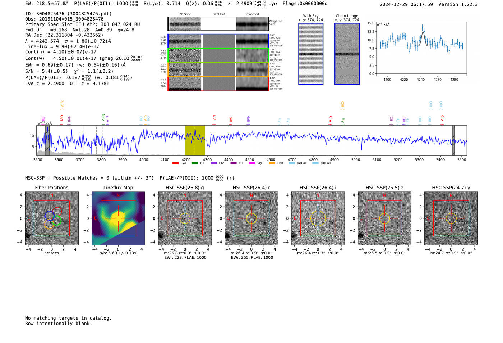
Task: Click the green OII legend swatch
Action: (195, 163)
